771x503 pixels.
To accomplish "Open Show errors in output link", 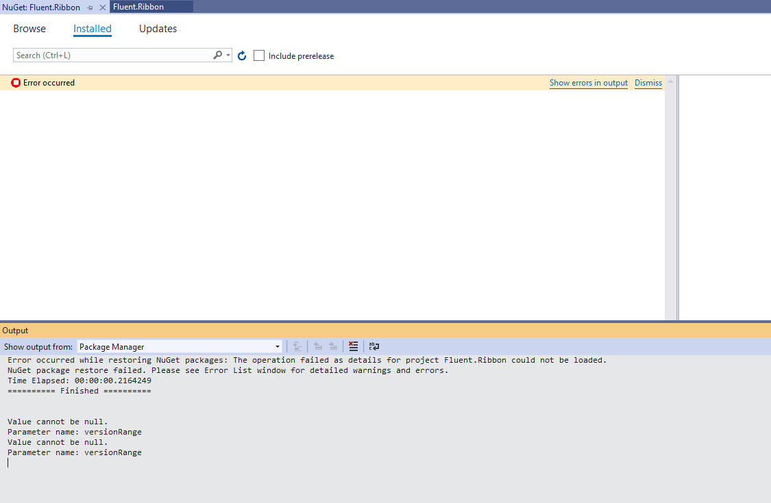I will coord(588,83).
